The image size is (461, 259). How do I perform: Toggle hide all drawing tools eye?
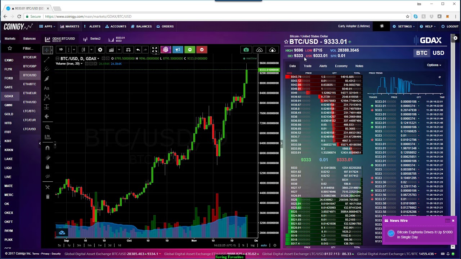(x=47, y=177)
